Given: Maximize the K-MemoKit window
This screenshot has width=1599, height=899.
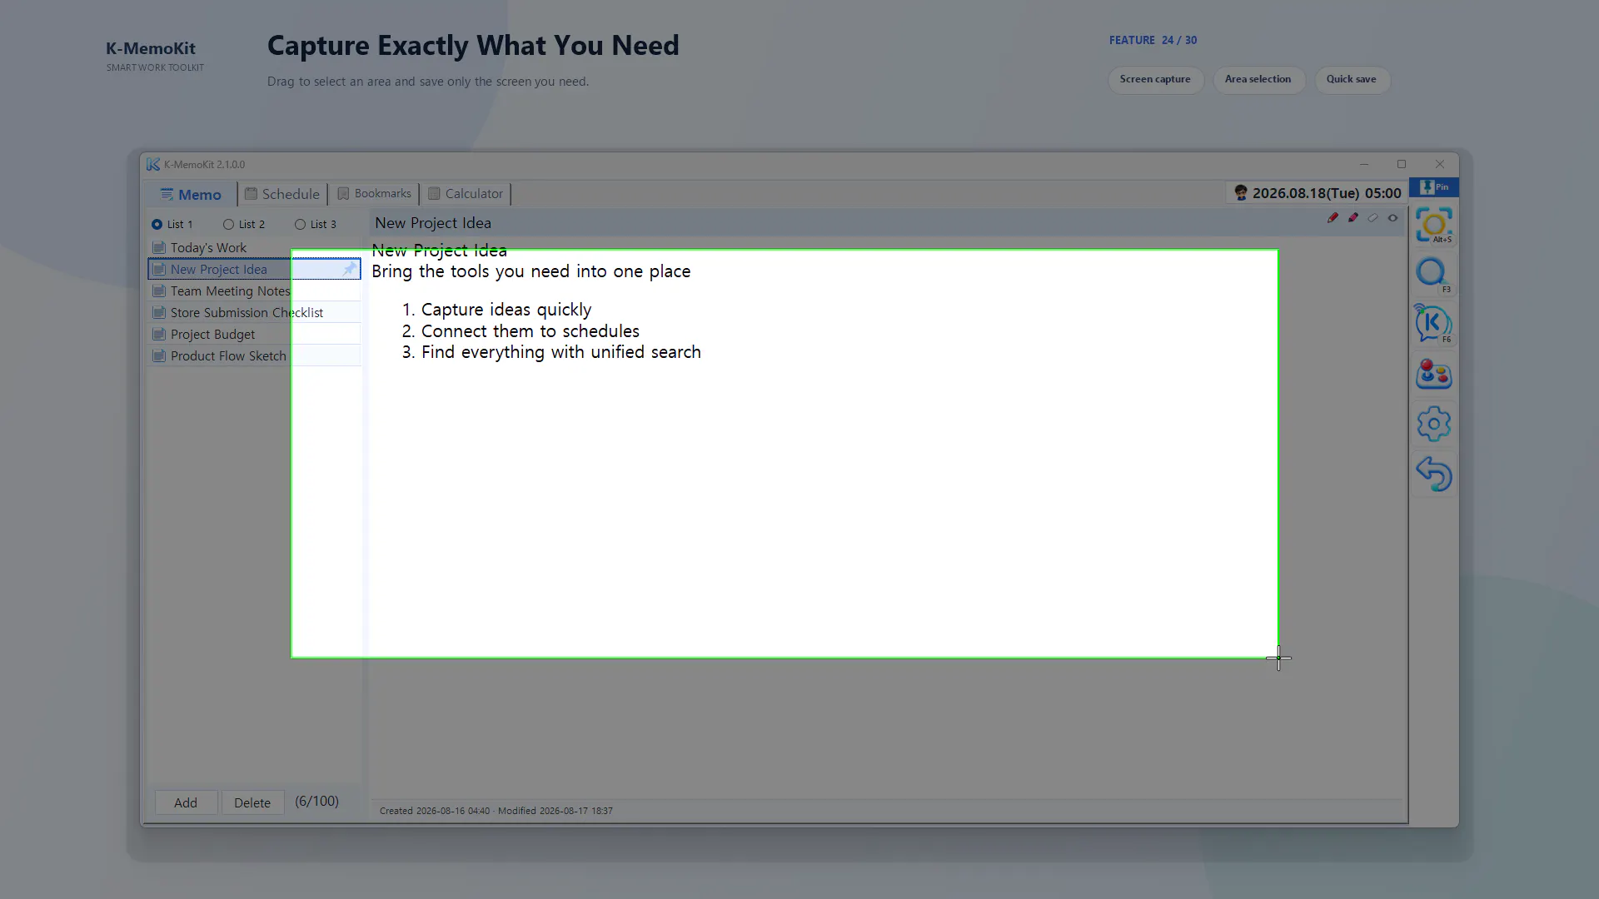Looking at the screenshot, I should [x=1402, y=165].
